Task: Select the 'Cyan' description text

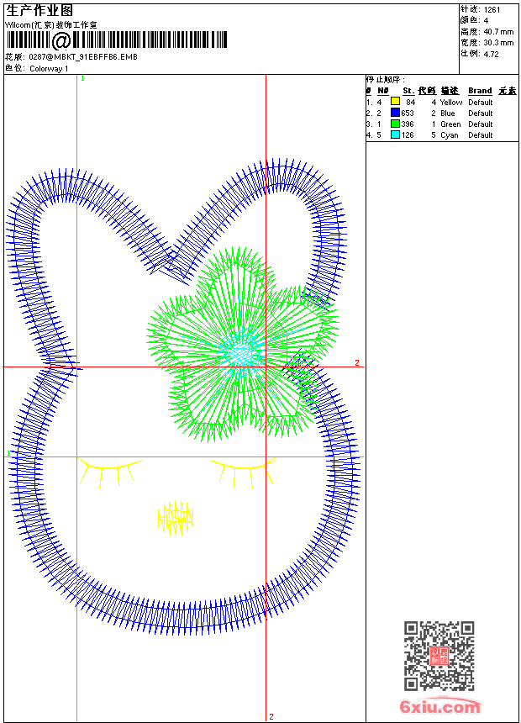Action: tap(449, 135)
